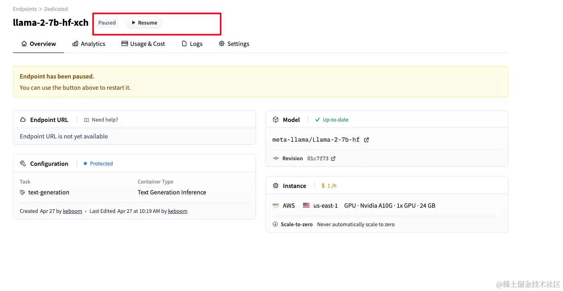Click the Scale-to-zero circle arrow icon
The width and height of the screenshot is (563, 291).
275,225
